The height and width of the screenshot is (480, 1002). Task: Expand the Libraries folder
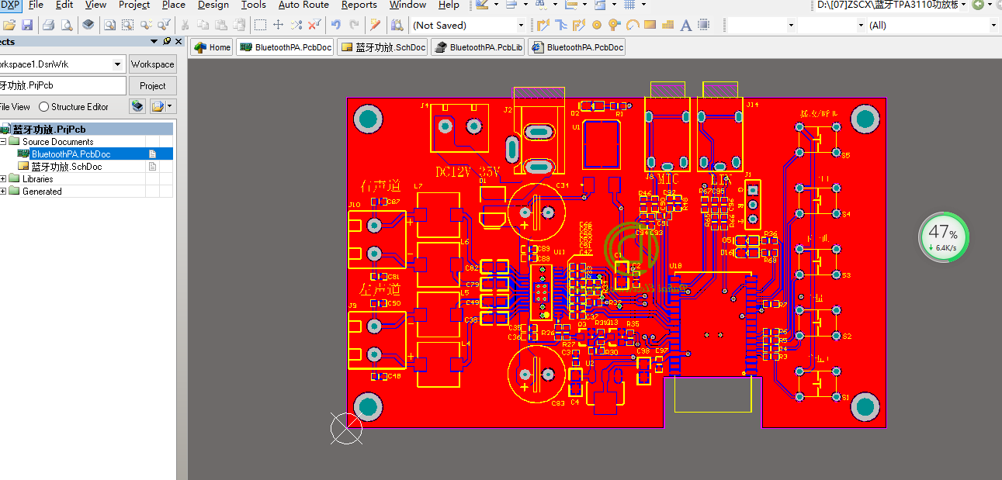coord(3,179)
